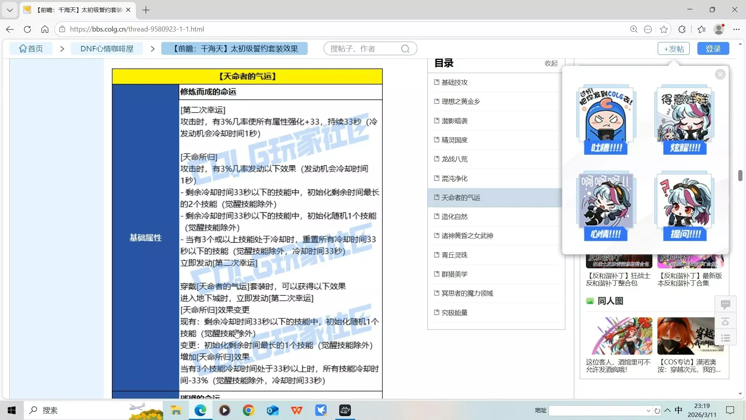The image size is (746, 420).
Task: Click the comment bubble floating icon
Action: 725,304
